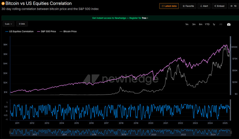Click the star icon in Favorite
The image size is (239, 139).
184,6
